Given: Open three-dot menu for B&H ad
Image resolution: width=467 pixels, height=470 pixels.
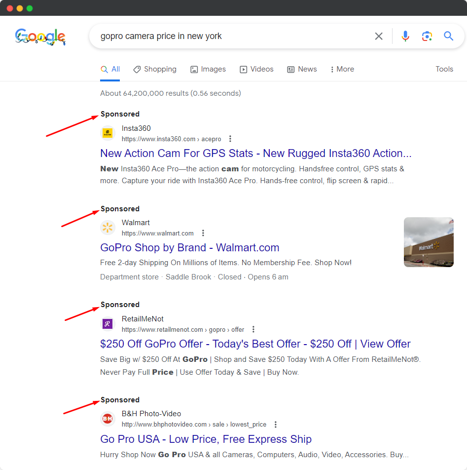Looking at the screenshot, I should click(275, 424).
